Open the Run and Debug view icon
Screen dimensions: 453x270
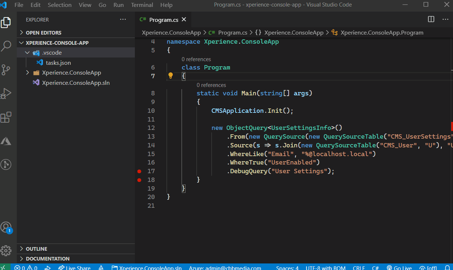[x=6, y=94]
